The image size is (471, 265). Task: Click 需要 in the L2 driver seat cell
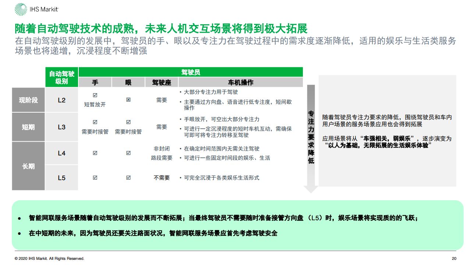click(x=162, y=100)
